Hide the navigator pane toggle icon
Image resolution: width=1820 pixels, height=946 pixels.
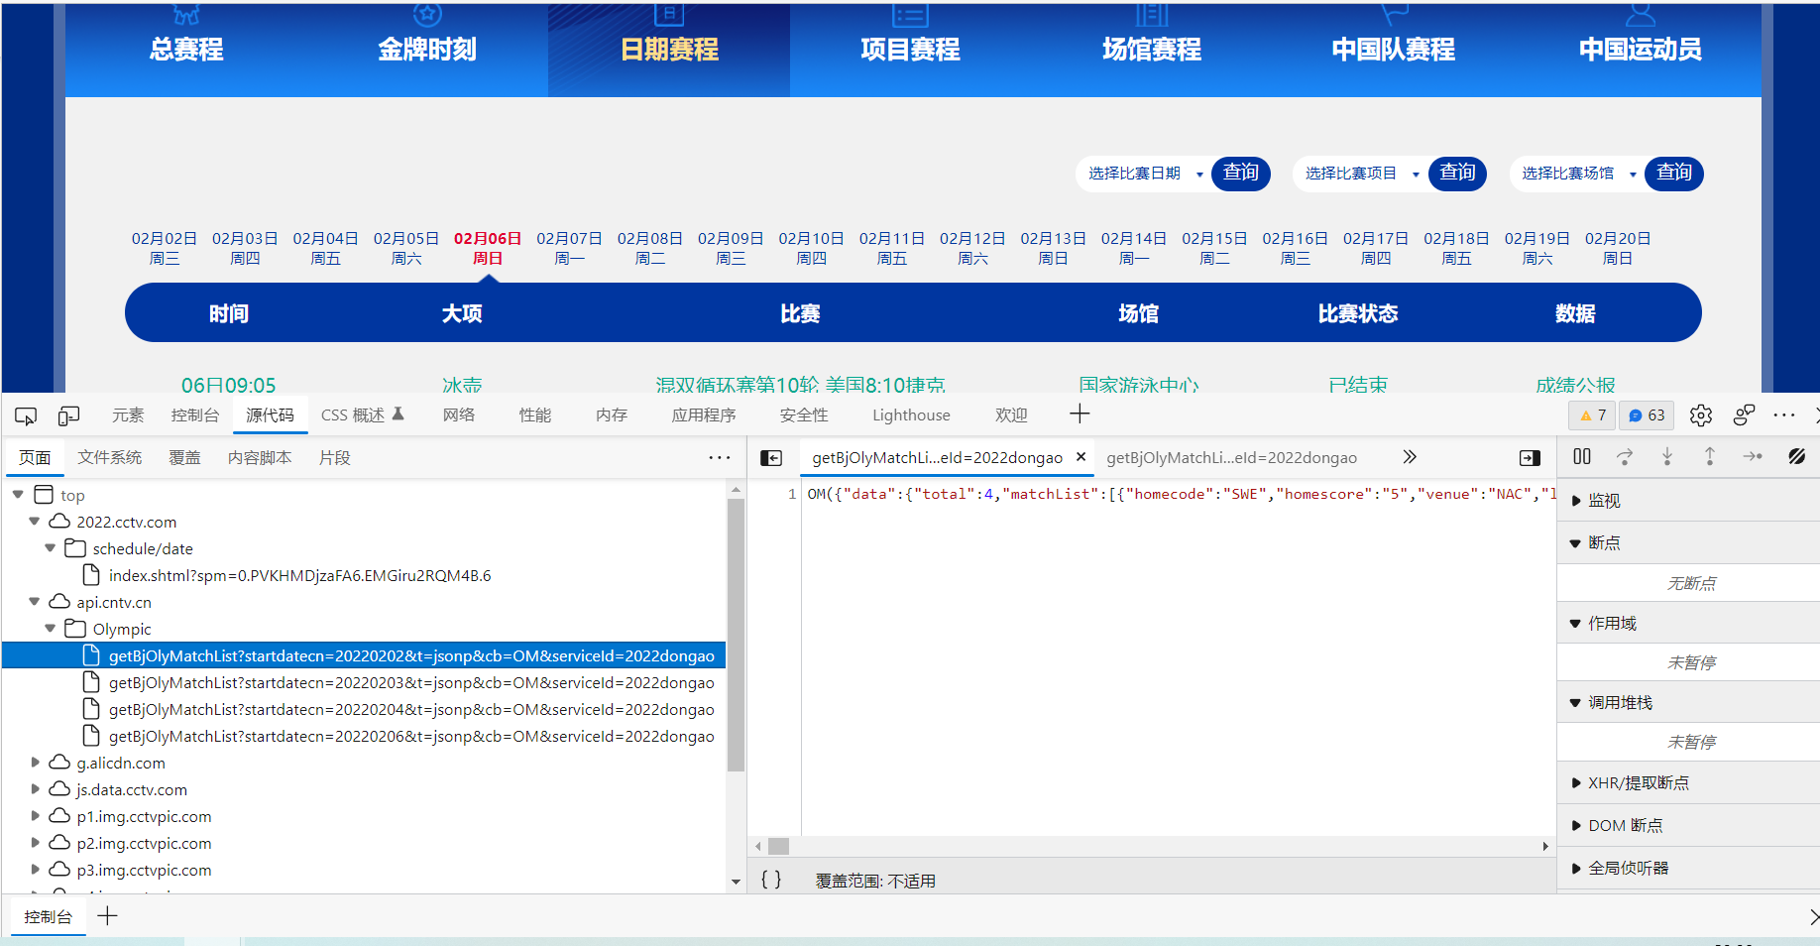(x=771, y=458)
